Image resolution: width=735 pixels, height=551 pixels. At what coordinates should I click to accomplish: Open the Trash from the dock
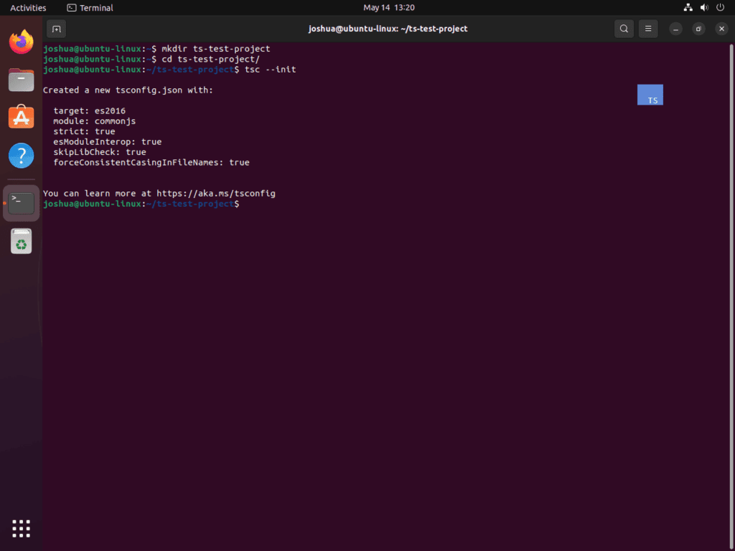pyautogui.click(x=21, y=241)
